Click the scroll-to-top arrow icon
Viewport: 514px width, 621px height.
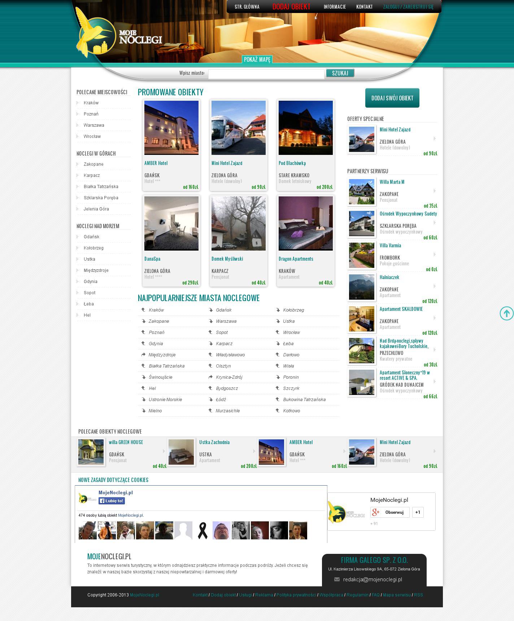point(506,313)
